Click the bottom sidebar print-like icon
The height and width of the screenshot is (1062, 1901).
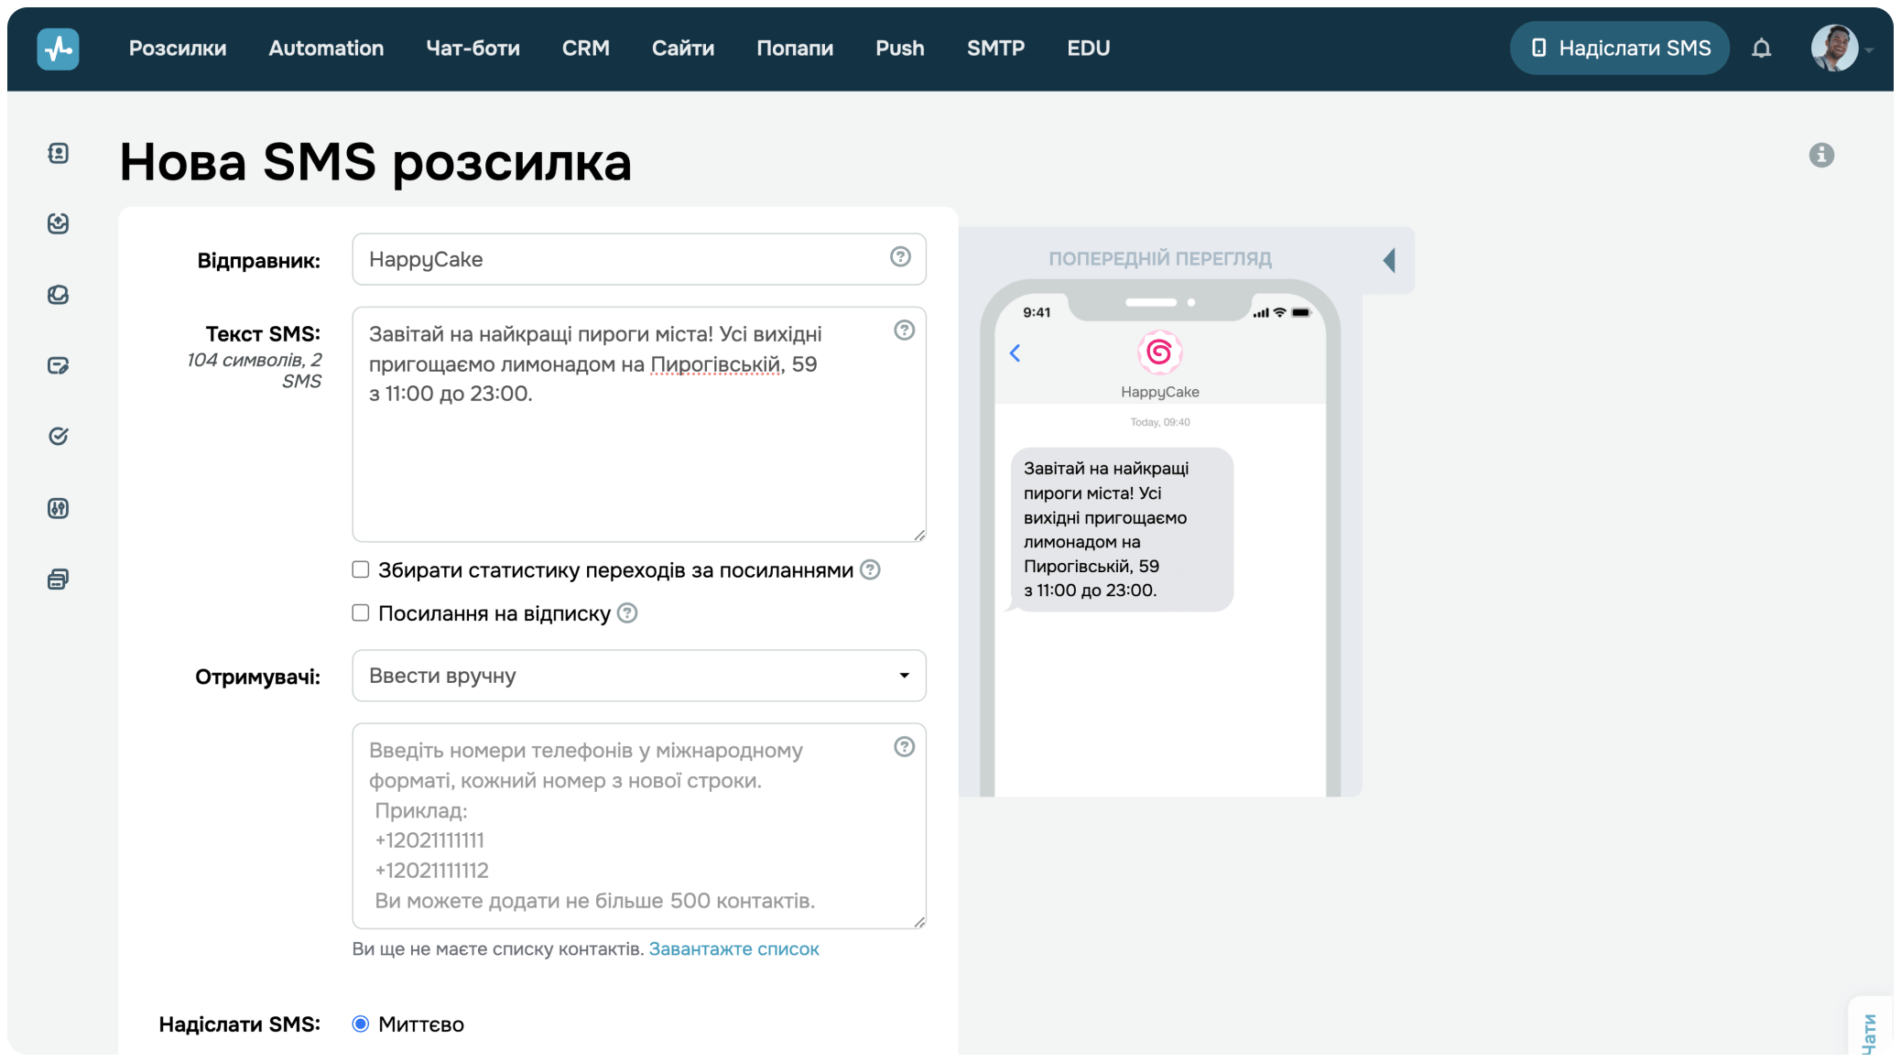pos(58,580)
